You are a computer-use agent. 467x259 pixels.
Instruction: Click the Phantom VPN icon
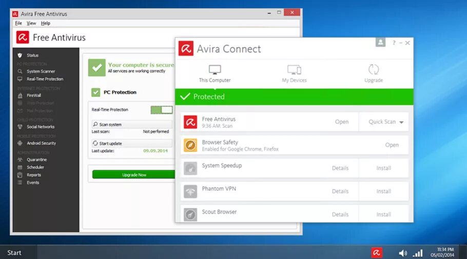tap(190, 192)
